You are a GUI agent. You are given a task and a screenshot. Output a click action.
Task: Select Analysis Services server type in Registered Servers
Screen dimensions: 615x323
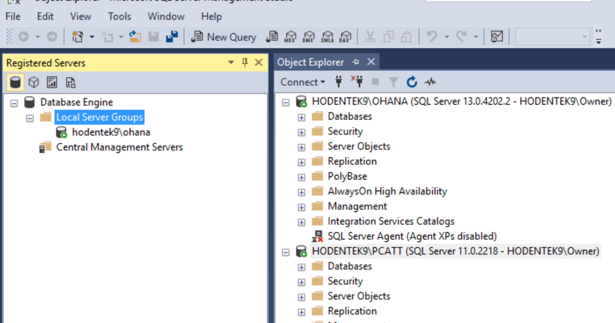[34, 82]
